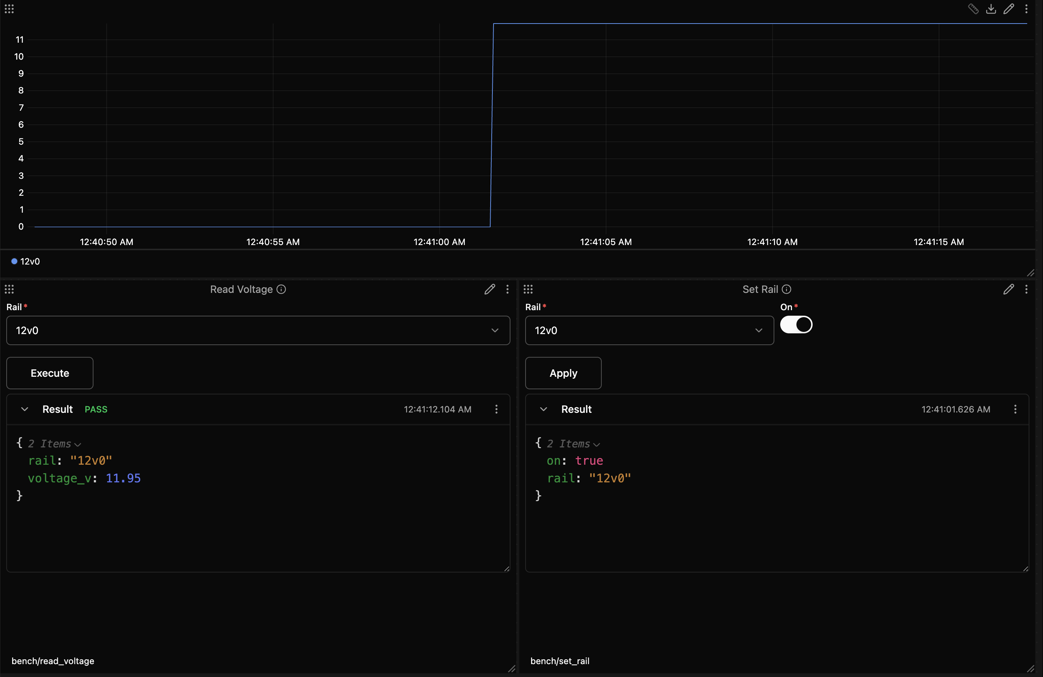Click the Read Voltage info icon
Viewport: 1043px width, 677px height.
pos(281,289)
